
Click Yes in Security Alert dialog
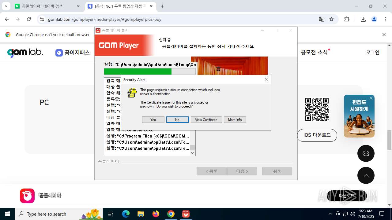point(153,120)
